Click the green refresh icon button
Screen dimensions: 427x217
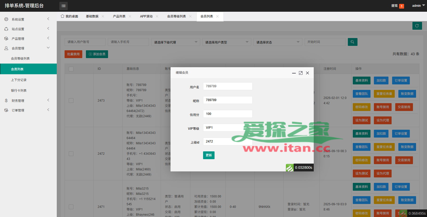[417, 26]
